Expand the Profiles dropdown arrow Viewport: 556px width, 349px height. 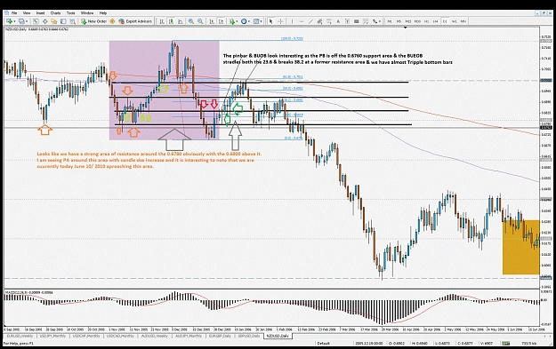pyautogui.click(x=27, y=21)
